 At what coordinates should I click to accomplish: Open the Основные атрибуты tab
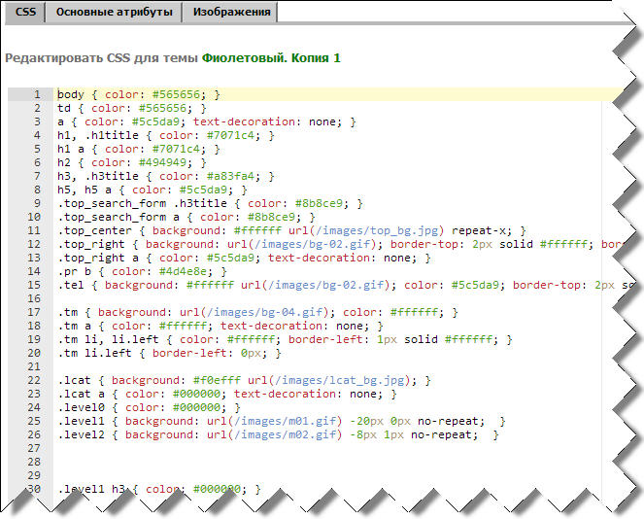click(x=114, y=12)
